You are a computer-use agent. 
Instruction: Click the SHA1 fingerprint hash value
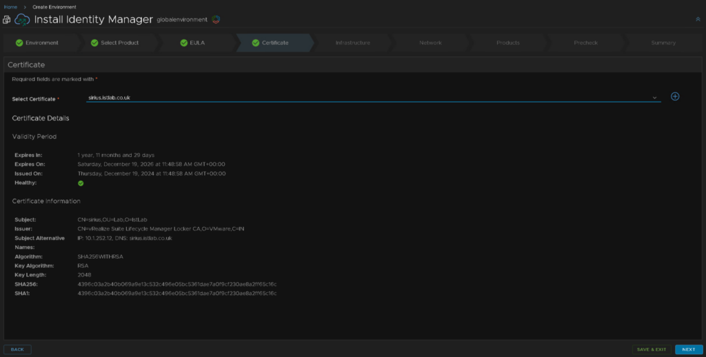pos(177,293)
